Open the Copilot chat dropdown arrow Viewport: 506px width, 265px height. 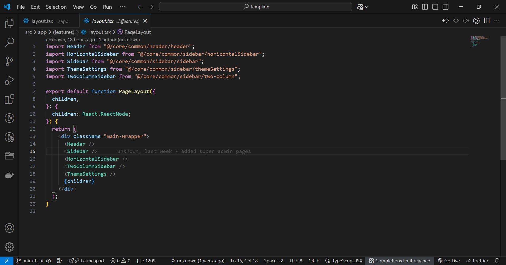[x=367, y=7]
